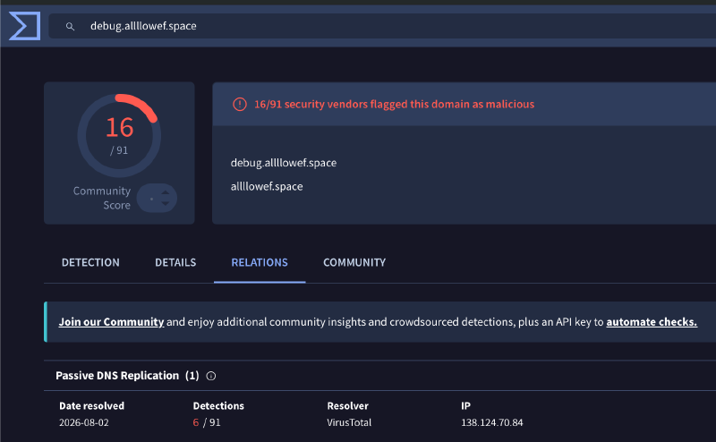The width and height of the screenshot is (716, 442).
Task: Click the Passive DNS Replication info icon
Action: pyautogui.click(x=211, y=376)
